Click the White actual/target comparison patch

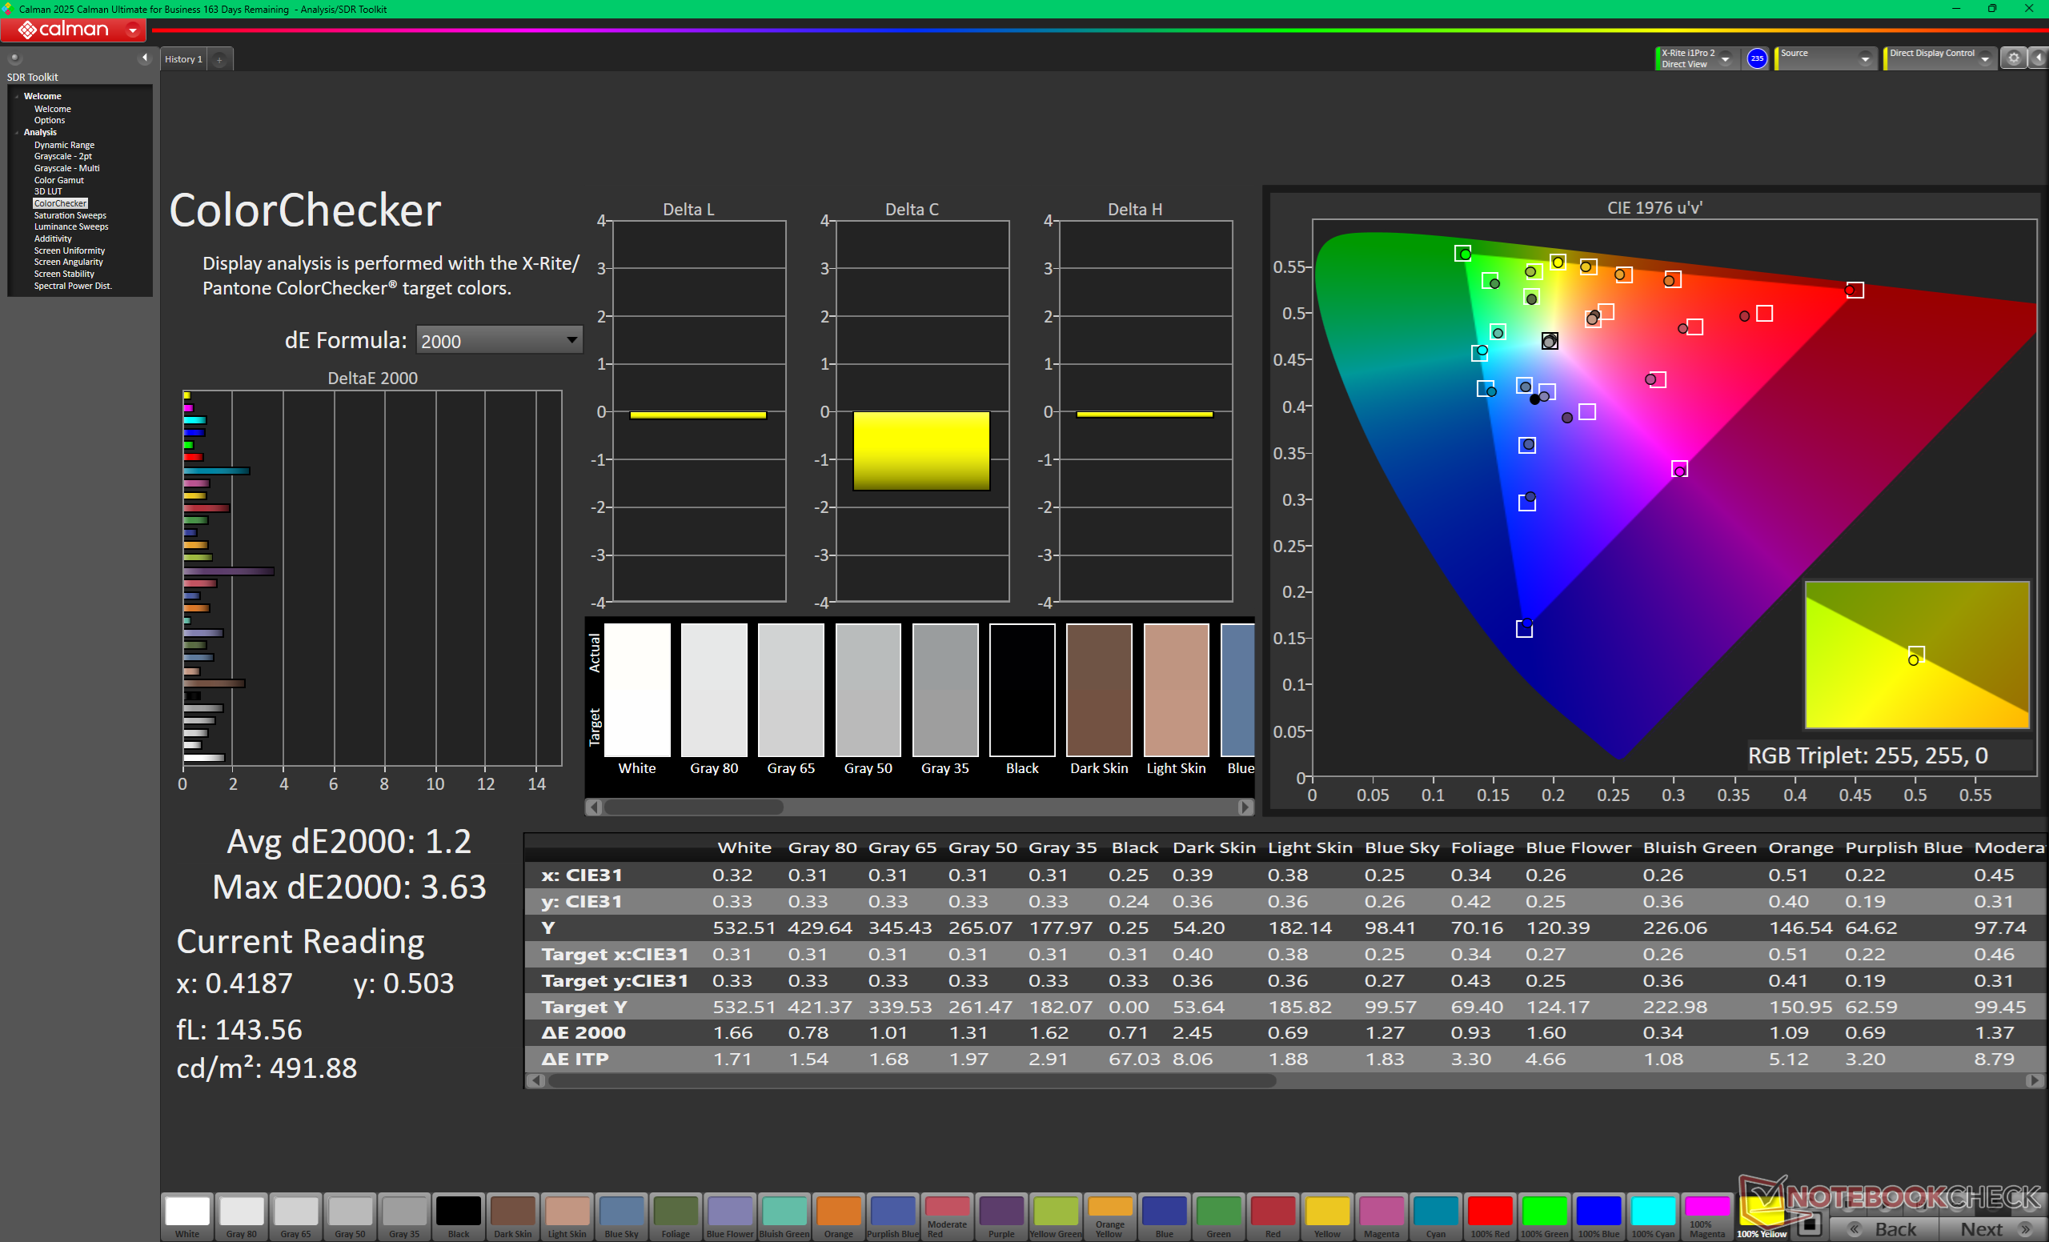pos(637,690)
